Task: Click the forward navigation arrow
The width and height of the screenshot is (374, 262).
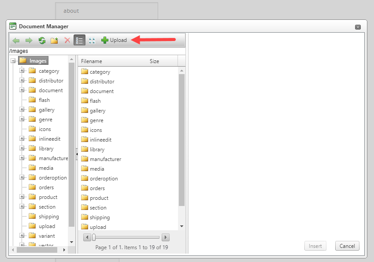Action: [28, 40]
